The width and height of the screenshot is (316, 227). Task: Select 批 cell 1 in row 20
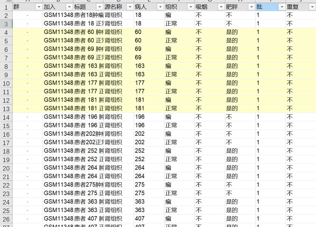(270, 168)
